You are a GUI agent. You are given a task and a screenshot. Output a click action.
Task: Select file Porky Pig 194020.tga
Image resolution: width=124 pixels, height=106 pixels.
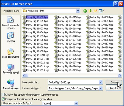(x=70, y=36)
